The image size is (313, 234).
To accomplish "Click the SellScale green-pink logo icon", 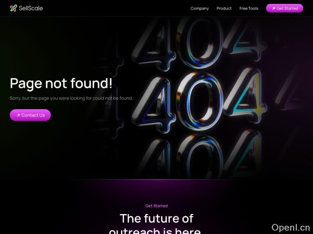I will pos(13,8).
